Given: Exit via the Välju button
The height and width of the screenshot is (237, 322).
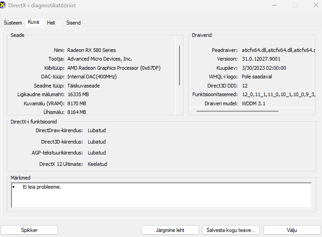Looking at the screenshot, I should click(x=292, y=230).
